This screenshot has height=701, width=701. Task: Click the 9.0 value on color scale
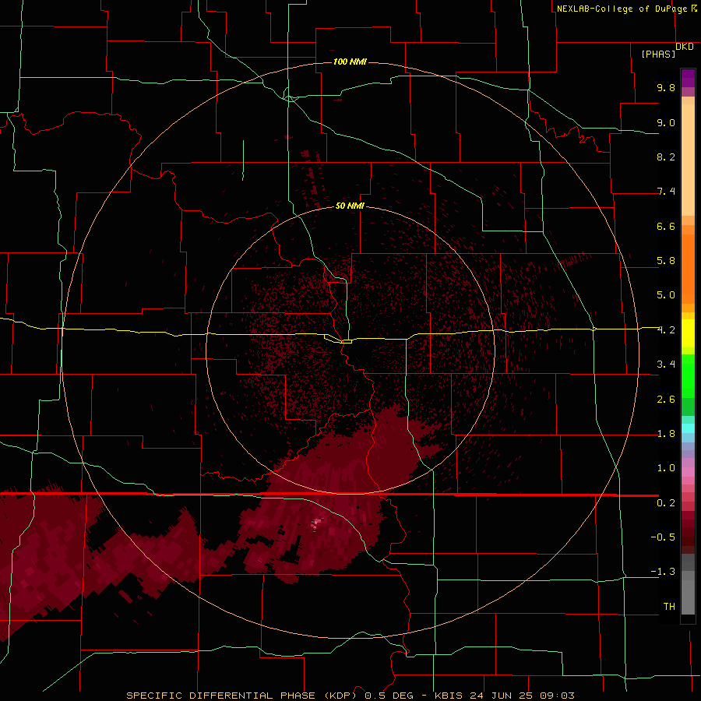(x=666, y=122)
